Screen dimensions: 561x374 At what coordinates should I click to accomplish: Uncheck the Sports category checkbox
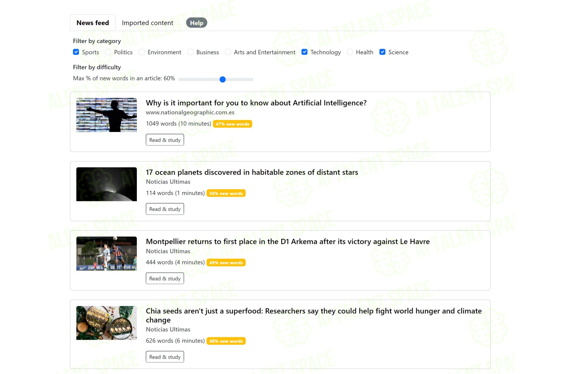coord(76,52)
